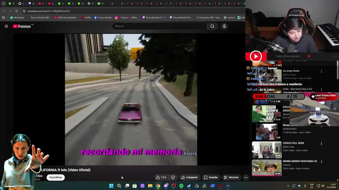Image resolution: width=339 pixels, height=190 pixels.
Task: Switch to first Kick browser tab
Action: coord(11,3)
